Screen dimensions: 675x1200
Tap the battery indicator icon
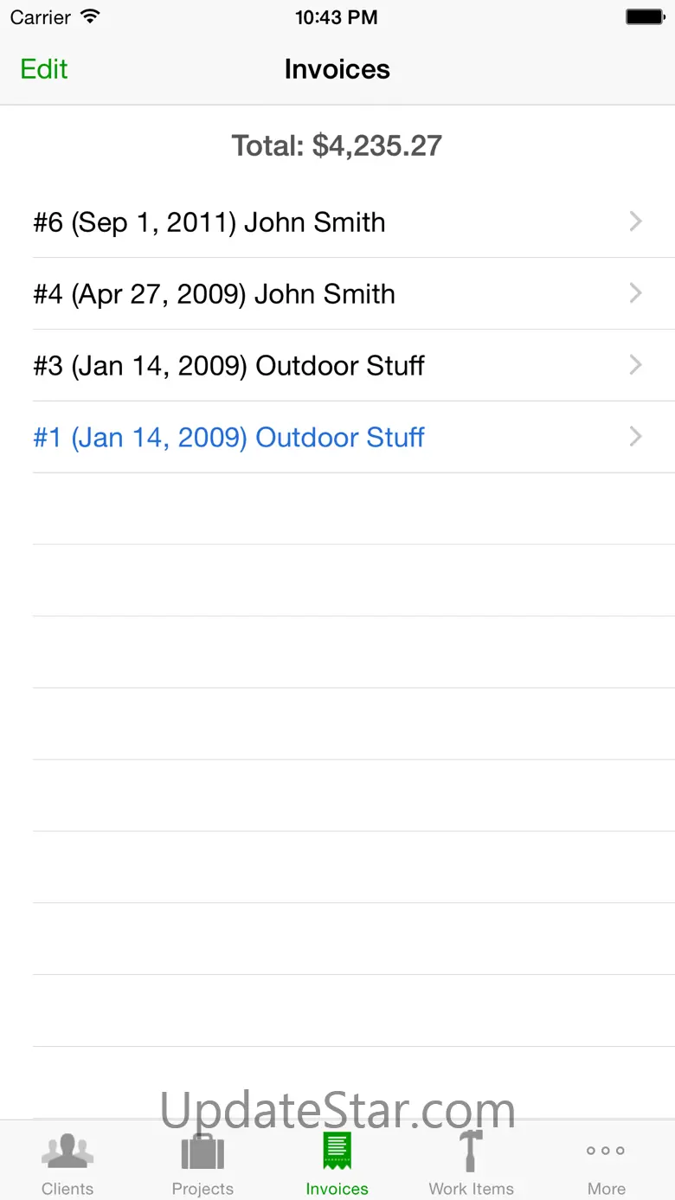pyautogui.click(x=645, y=17)
